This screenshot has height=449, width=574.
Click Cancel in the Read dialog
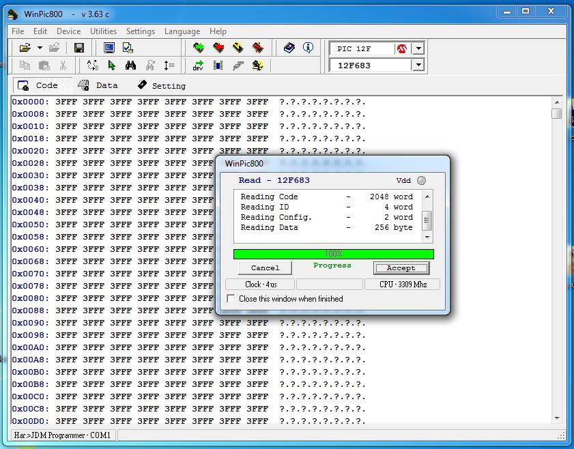pos(265,268)
